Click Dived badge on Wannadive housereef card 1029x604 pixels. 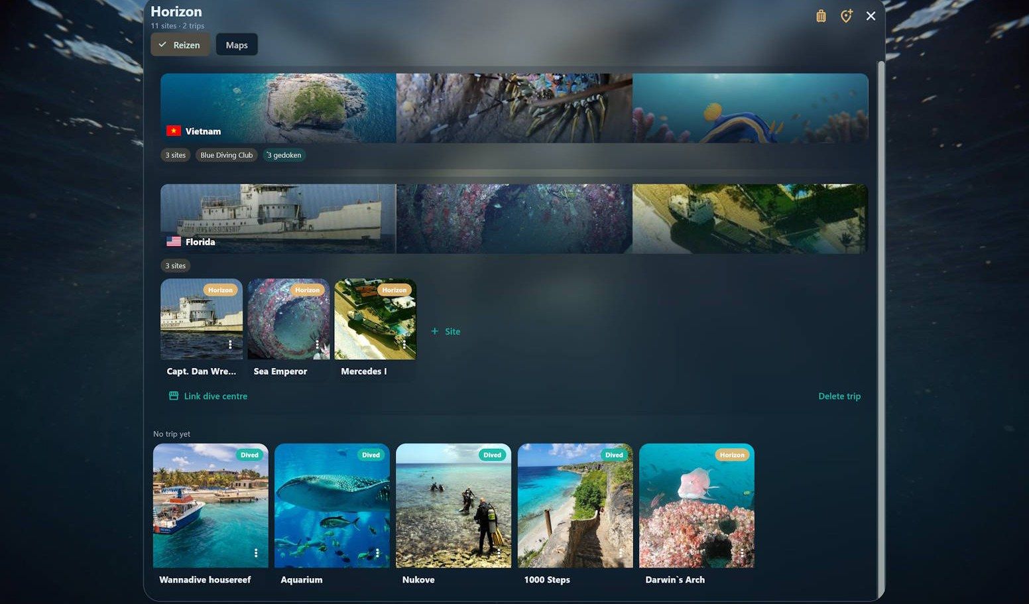point(249,455)
